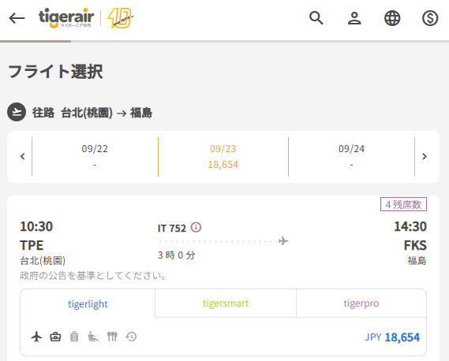The image size is (449, 361).
Task: Click the carry-on briefcase icon
Action: coord(55,337)
